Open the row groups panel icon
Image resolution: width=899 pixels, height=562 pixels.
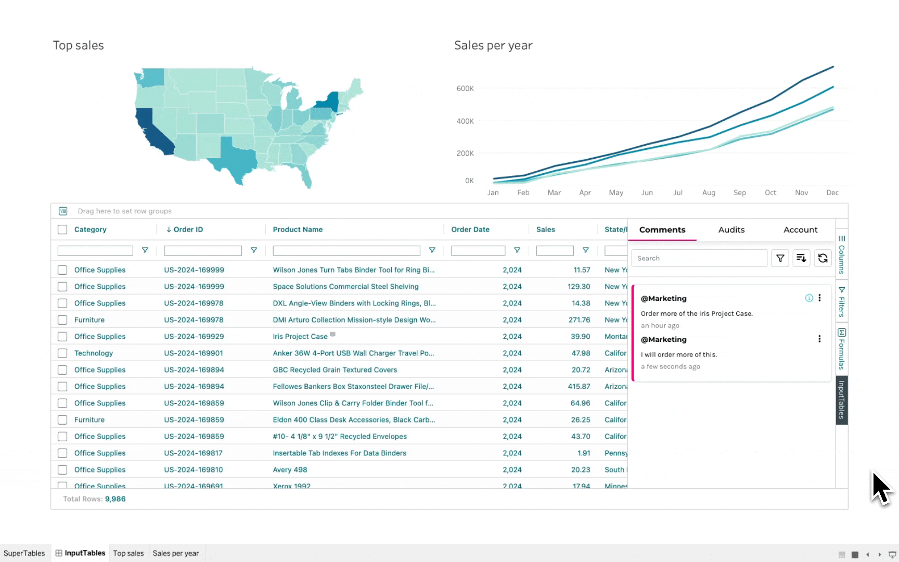point(63,211)
